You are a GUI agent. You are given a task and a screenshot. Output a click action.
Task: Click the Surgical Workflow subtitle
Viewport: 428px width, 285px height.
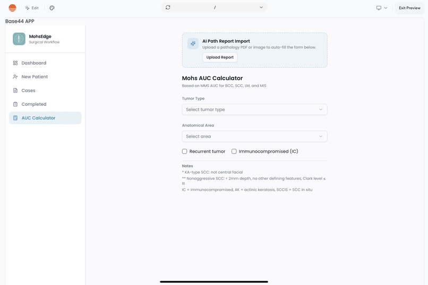(44, 42)
